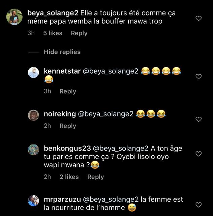The image size is (213, 216).
Task: Reply to benkongus23's comment
Action: click(x=95, y=177)
